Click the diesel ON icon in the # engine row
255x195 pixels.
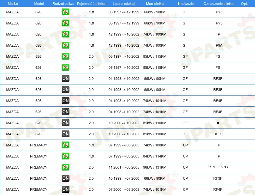coord(65,123)
